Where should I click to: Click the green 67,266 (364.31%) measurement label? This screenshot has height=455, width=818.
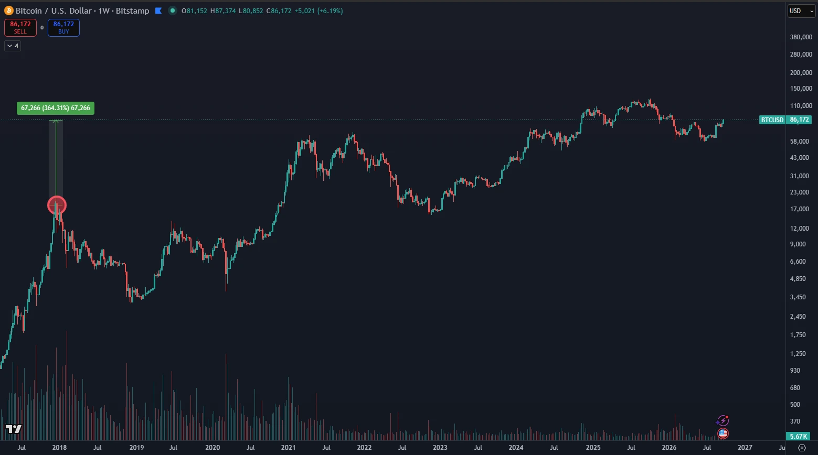(56, 108)
